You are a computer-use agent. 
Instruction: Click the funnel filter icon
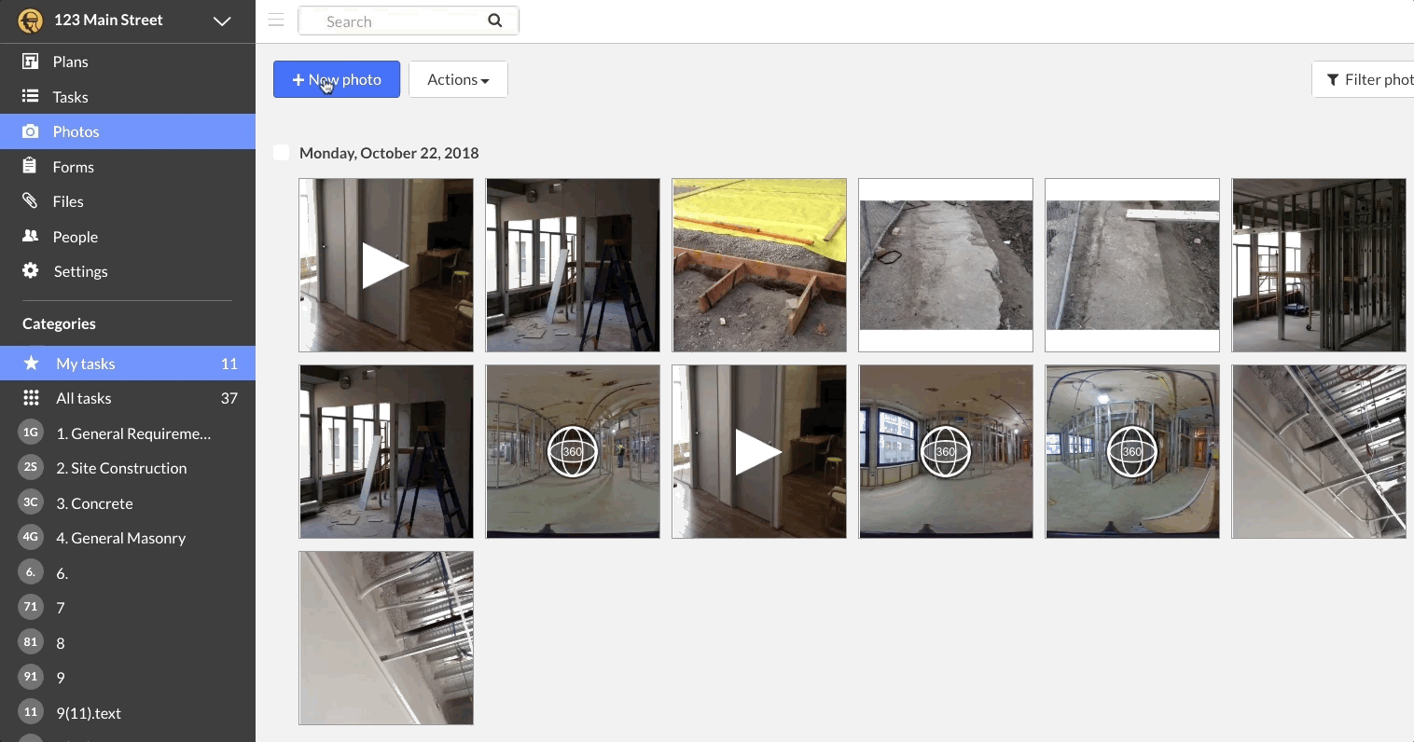1333,80
